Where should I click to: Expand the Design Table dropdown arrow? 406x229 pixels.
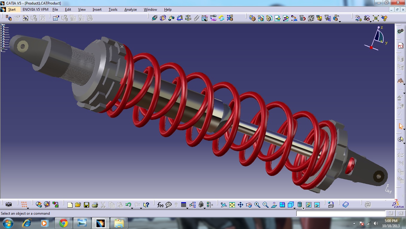[187, 208]
